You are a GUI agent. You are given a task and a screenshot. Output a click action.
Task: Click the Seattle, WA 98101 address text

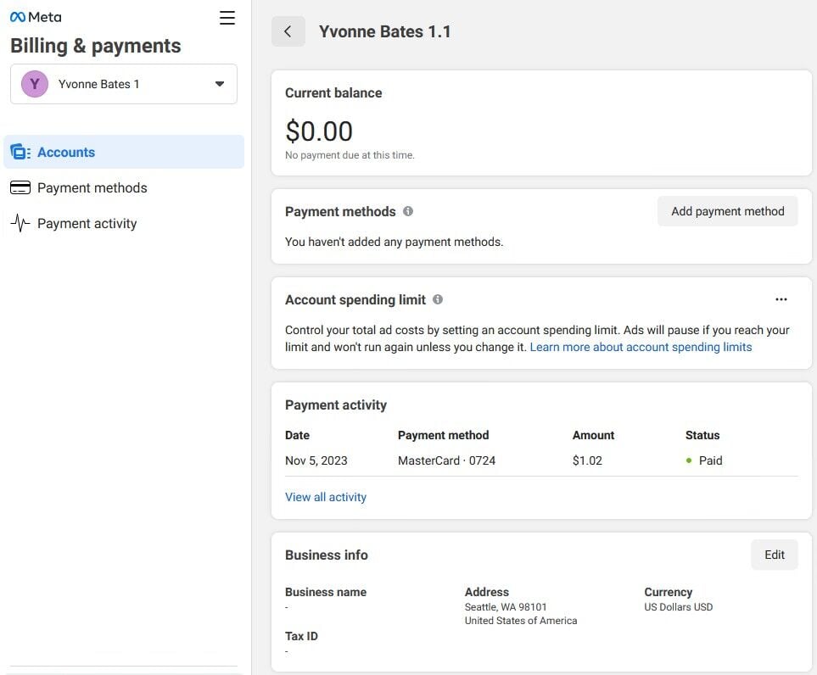pyautogui.click(x=506, y=607)
